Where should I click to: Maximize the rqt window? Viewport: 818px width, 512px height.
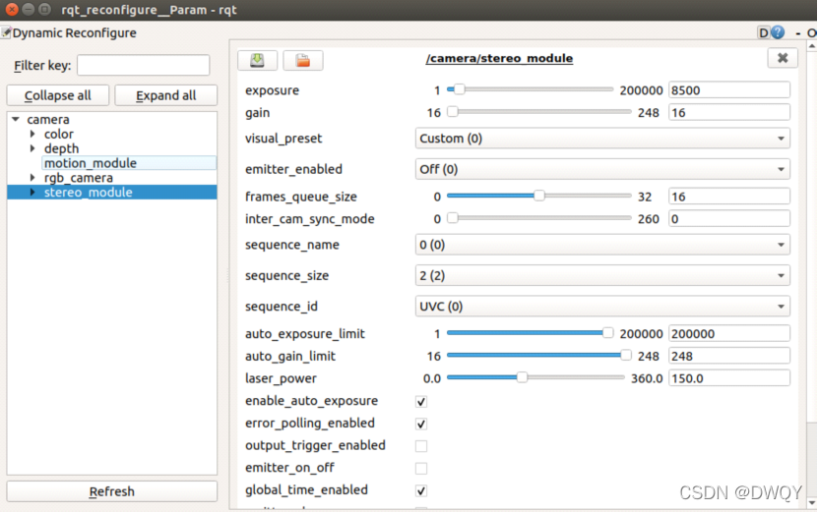(45, 10)
